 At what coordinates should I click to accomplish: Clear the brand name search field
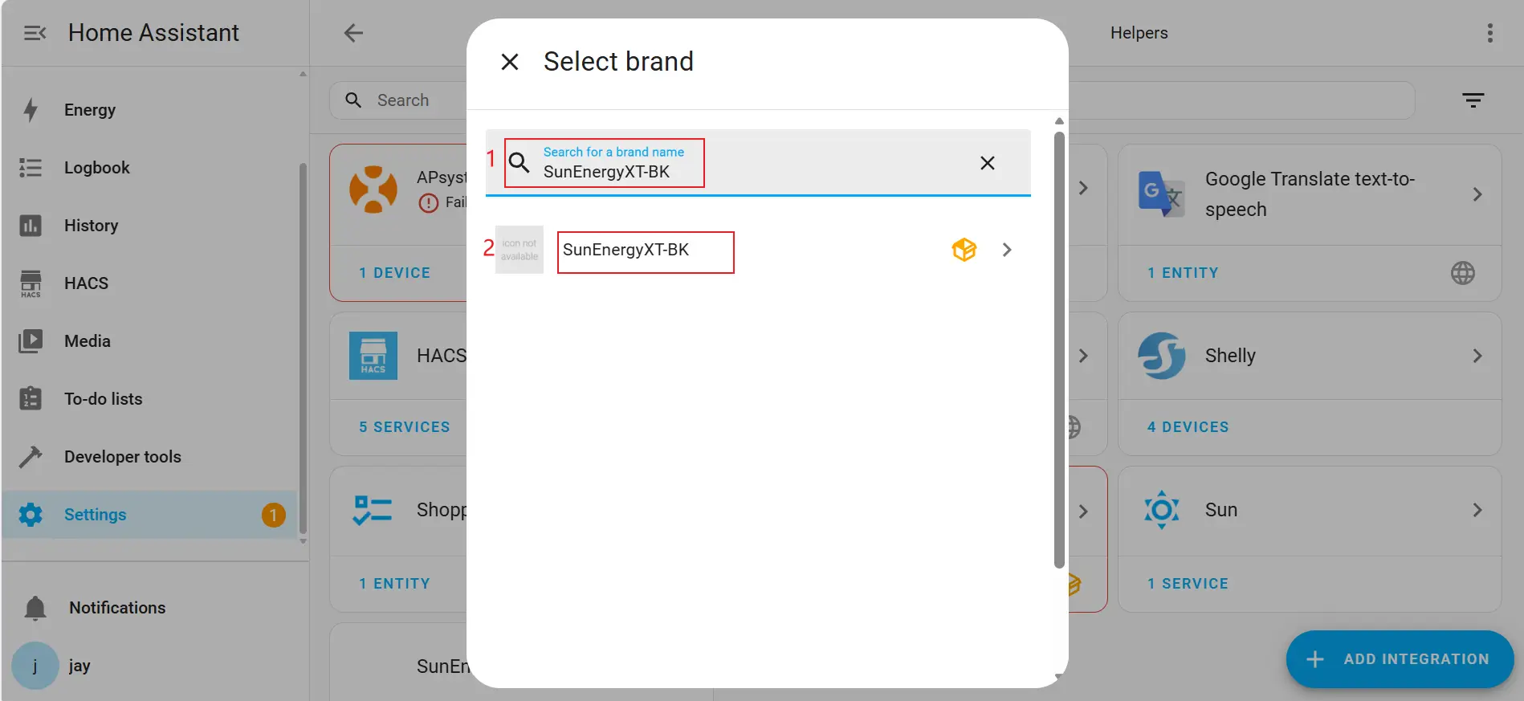pyautogui.click(x=987, y=163)
